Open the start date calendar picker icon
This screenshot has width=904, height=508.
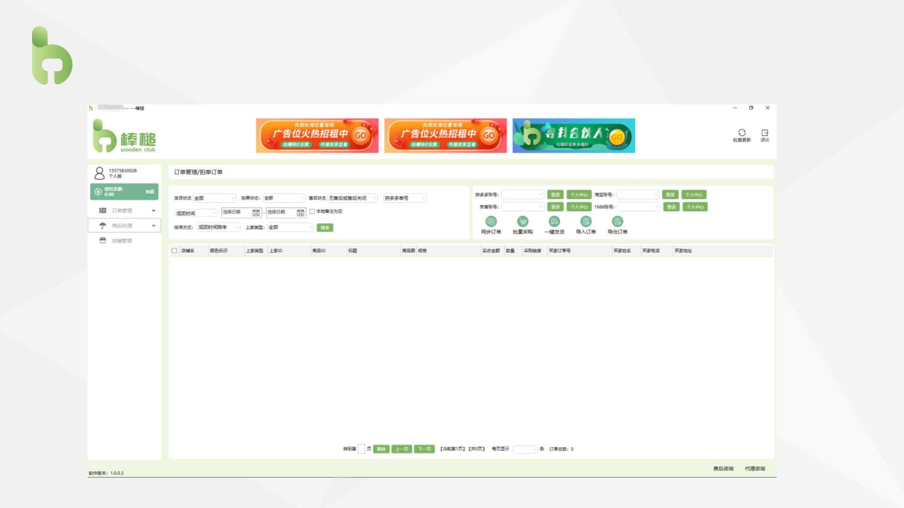pyautogui.click(x=256, y=213)
